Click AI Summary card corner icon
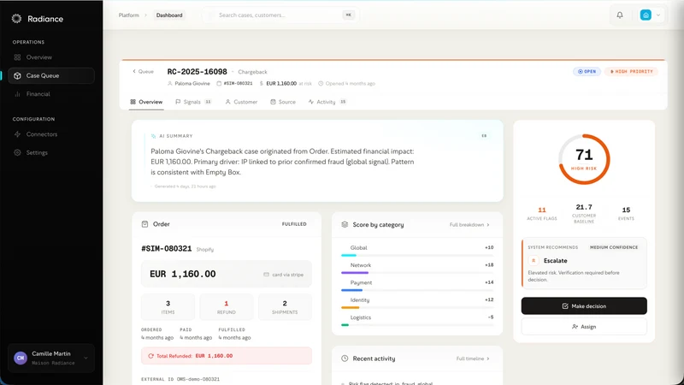This screenshot has height=385, width=684. tap(484, 136)
